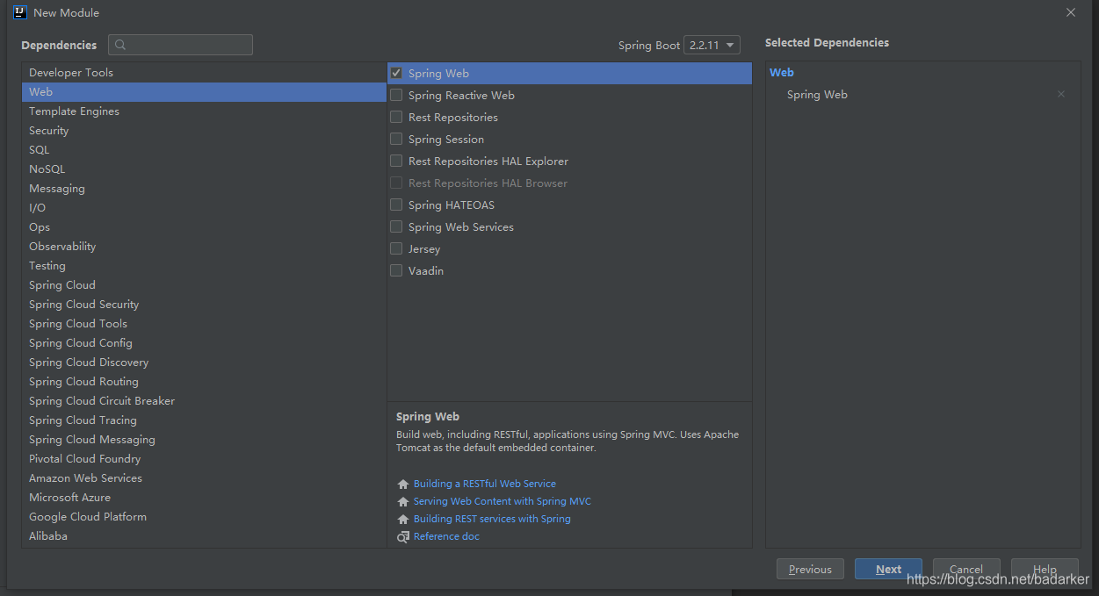Select the Alibaba category

[204, 536]
